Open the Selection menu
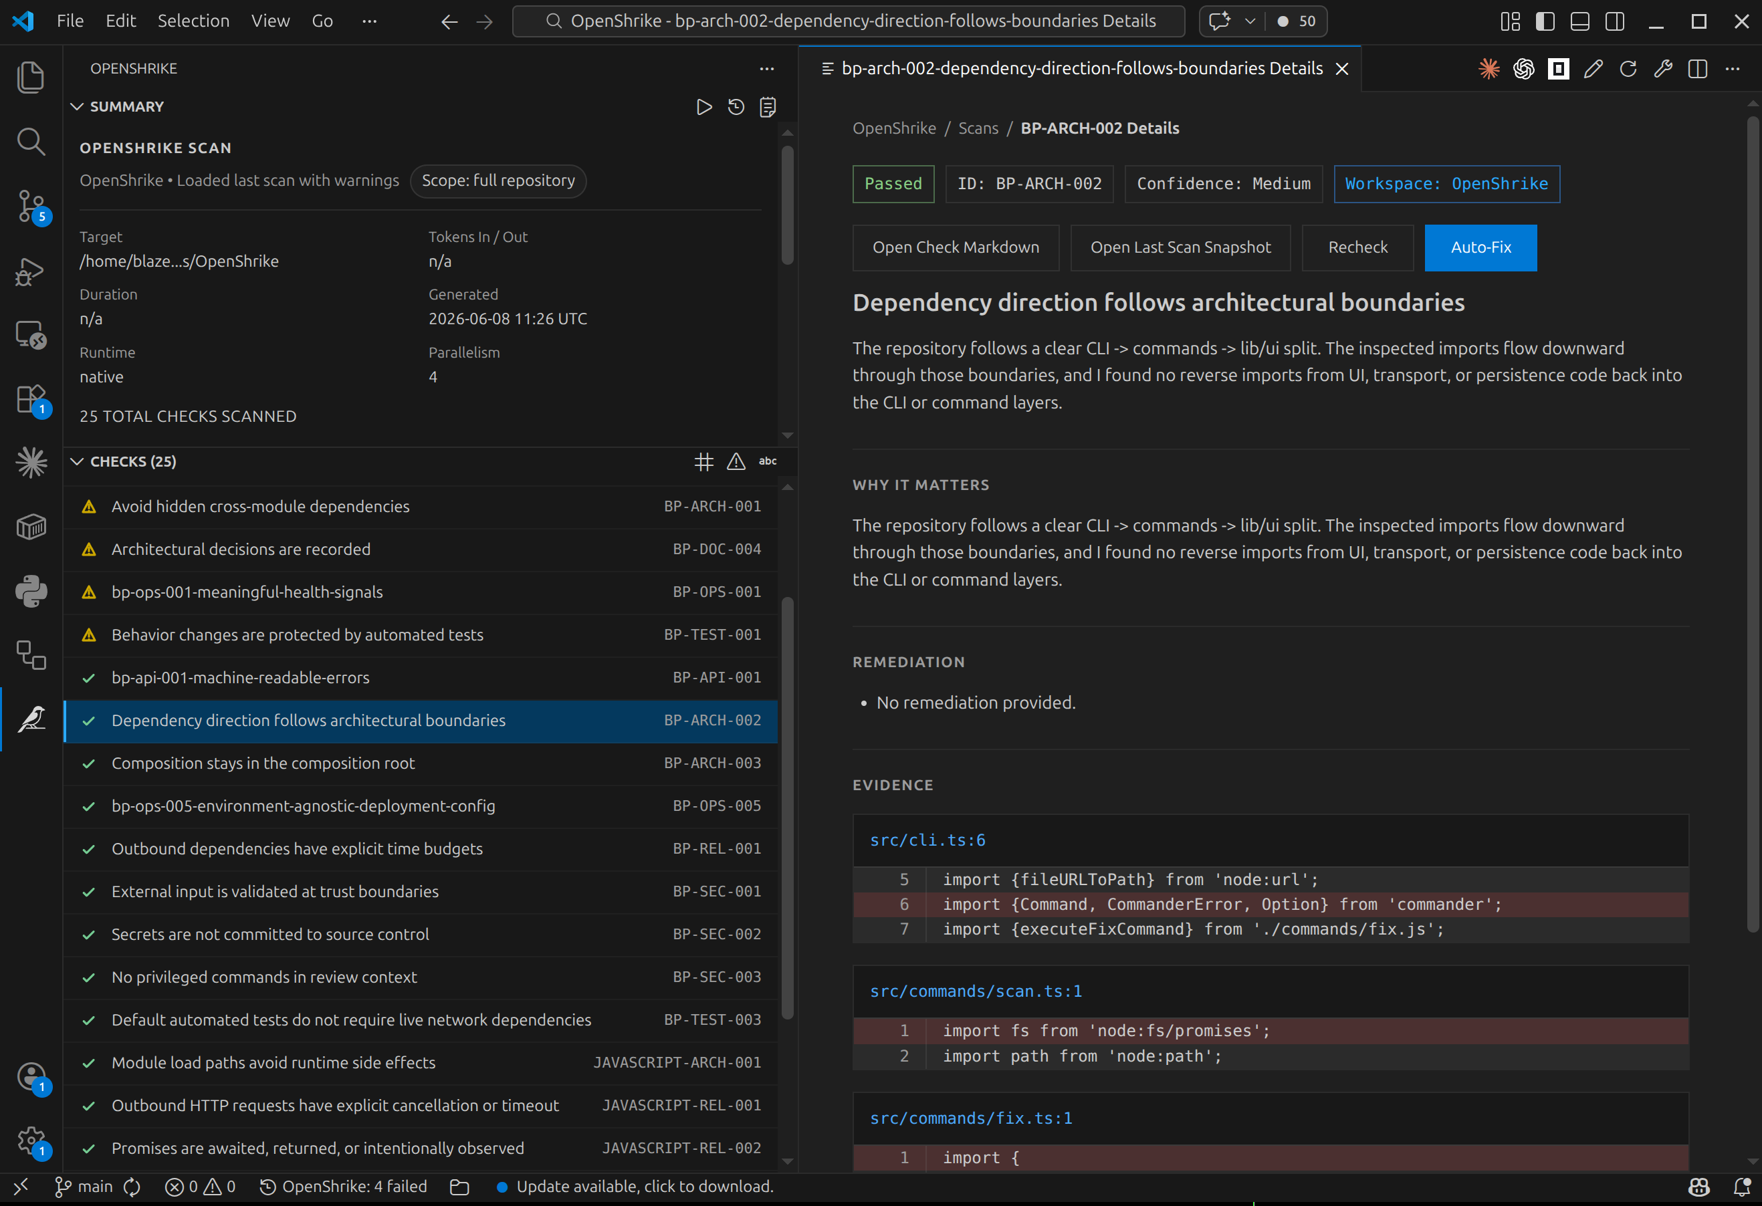1762x1206 pixels. pos(193,21)
